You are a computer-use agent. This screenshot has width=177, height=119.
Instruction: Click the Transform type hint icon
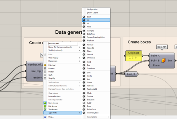(84, 69)
